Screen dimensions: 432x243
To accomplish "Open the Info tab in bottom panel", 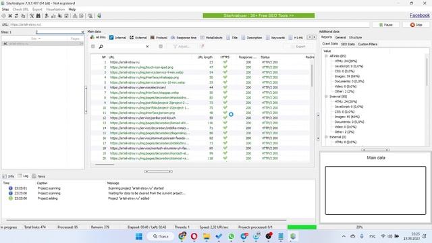I will 8,176.
